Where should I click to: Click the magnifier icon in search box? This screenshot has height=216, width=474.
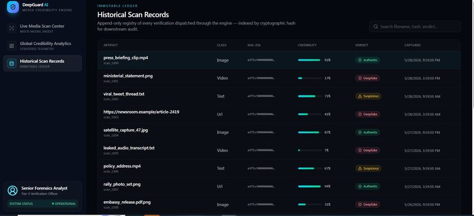(x=376, y=26)
